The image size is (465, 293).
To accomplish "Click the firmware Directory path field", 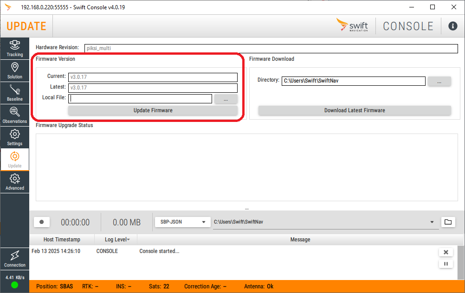I will point(354,81).
